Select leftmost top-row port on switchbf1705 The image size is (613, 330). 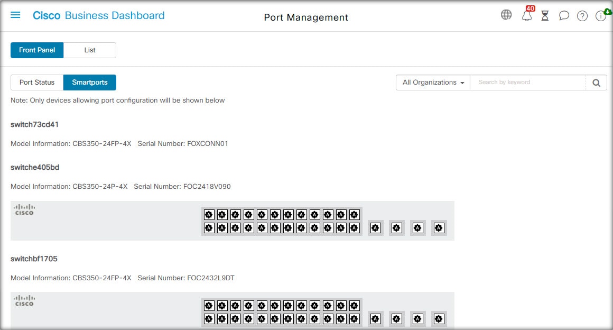tap(209, 306)
